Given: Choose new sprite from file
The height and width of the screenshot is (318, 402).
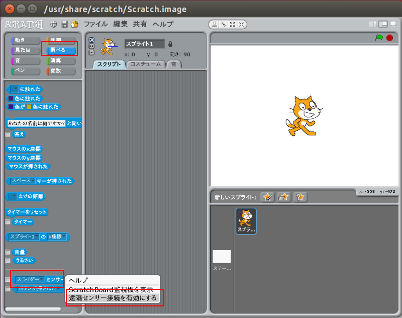Looking at the screenshot, I should pyautogui.click(x=283, y=197).
